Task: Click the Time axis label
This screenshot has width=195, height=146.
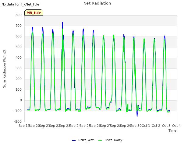Action: pyautogui.click(x=172, y=130)
